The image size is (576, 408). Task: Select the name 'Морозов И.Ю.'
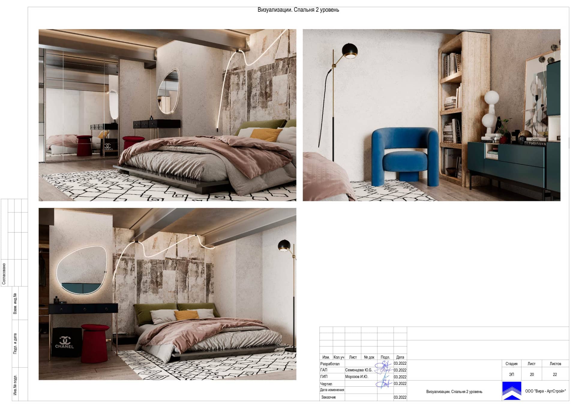356,376
